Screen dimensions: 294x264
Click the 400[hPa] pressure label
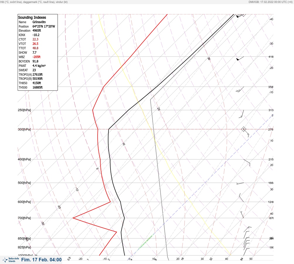click(24, 159)
